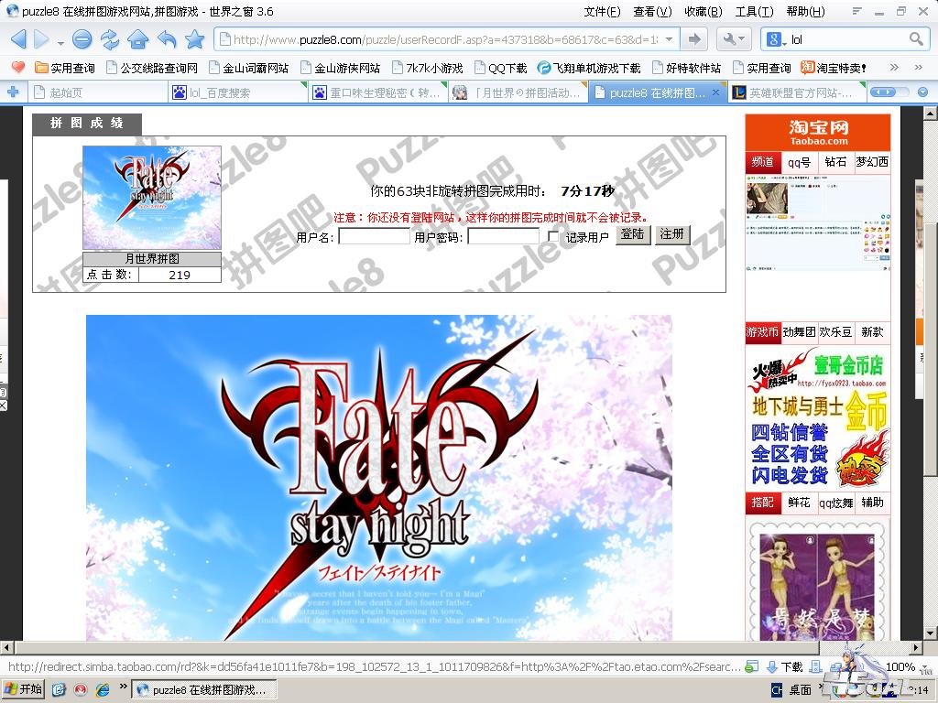Open the 收藏(B) menu
The height and width of the screenshot is (703, 938).
pyautogui.click(x=703, y=12)
